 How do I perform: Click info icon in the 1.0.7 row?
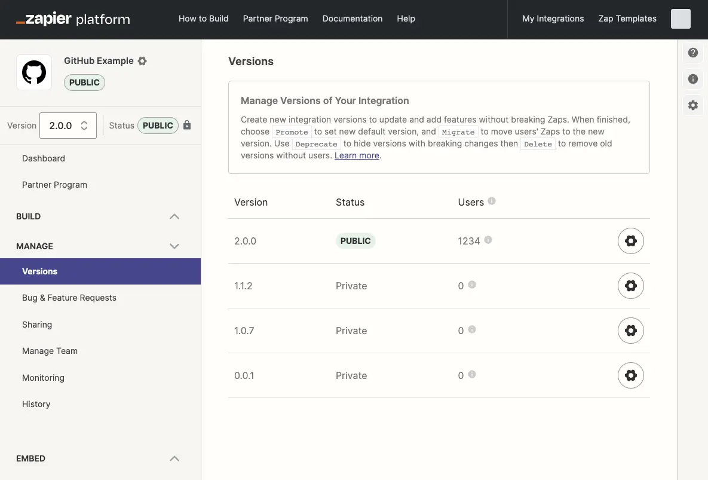(472, 329)
